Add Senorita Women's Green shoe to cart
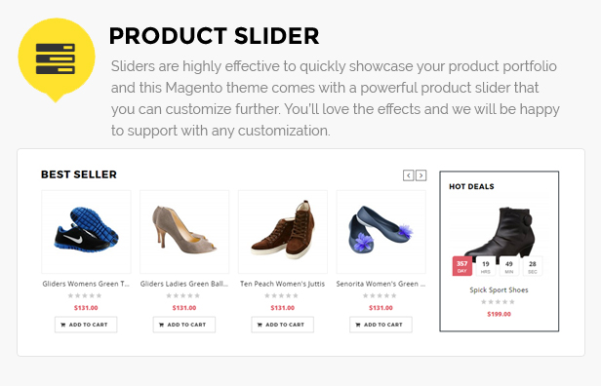The width and height of the screenshot is (601, 386). coord(381,325)
